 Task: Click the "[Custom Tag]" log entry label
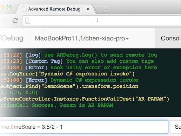click(44, 62)
